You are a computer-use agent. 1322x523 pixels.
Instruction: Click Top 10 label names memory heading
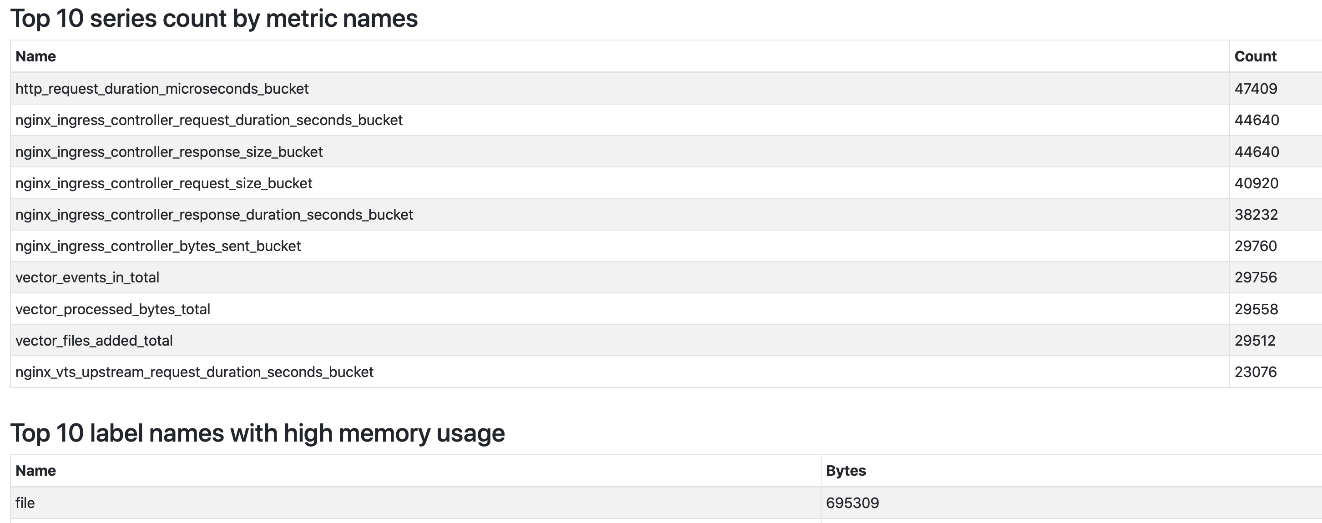tap(257, 433)
